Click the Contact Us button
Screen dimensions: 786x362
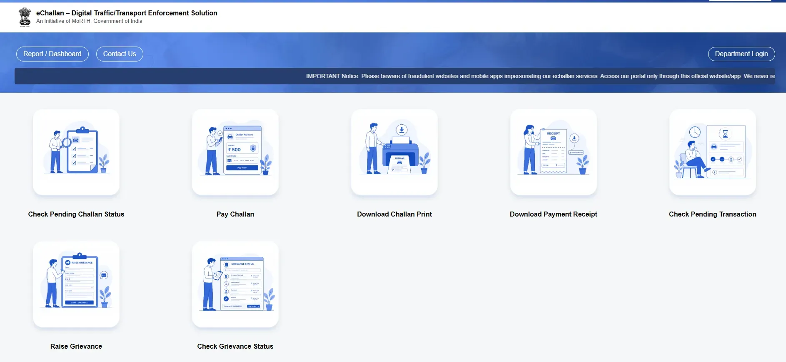point(120,54)
